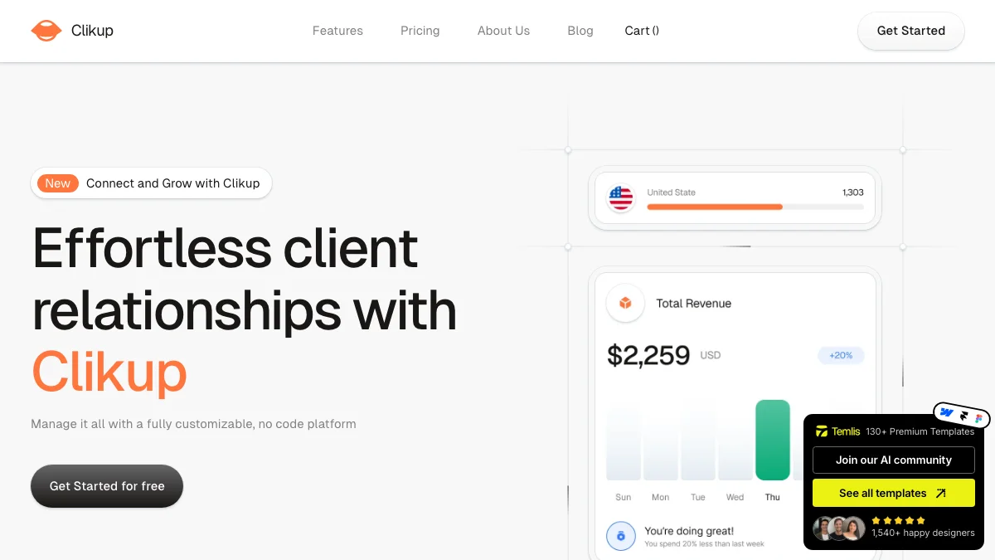The image size is (995, 560).
Task: Click the happy designers avatar group
Action: point(839,528)
